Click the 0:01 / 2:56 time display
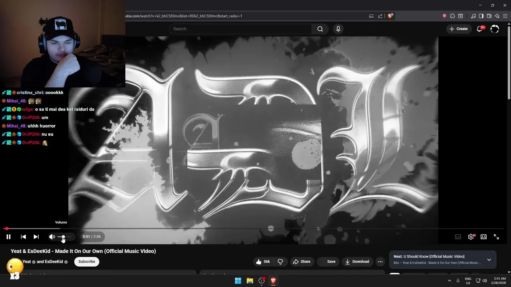This screenshot has width=511, height=287. [x=91, y=237]
